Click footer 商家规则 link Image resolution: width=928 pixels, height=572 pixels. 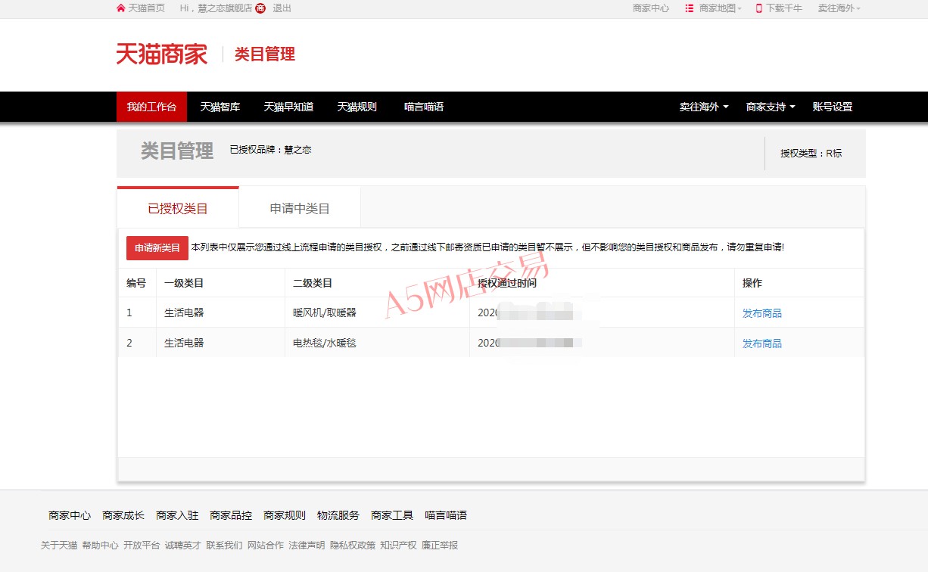coord(285,515)
